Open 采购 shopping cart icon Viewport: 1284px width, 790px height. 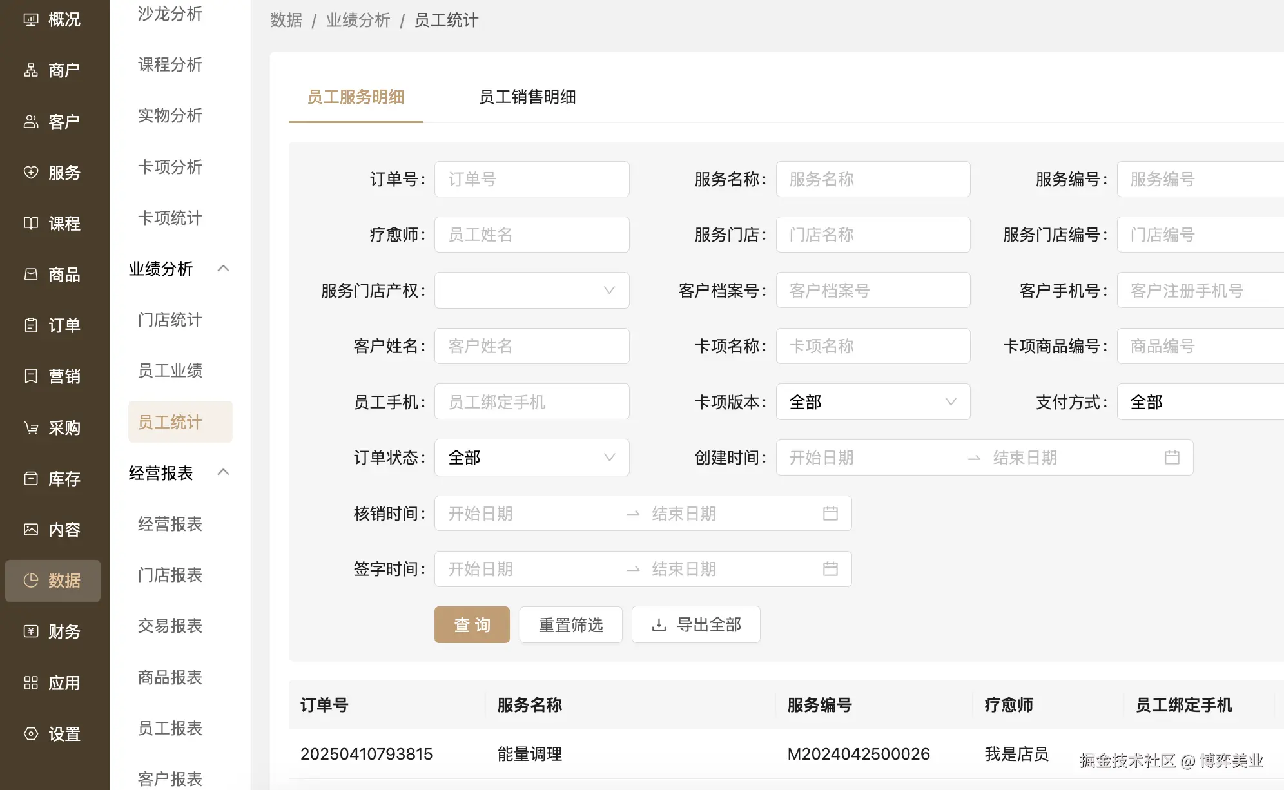point(31,428)
